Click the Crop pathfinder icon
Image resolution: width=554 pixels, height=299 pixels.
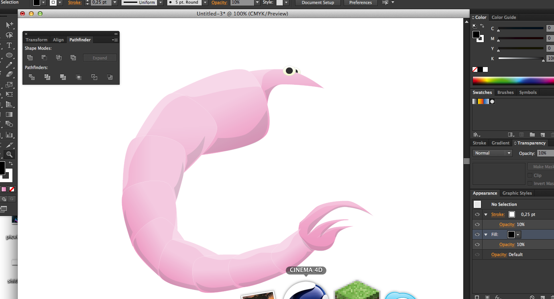click(79, 77)
